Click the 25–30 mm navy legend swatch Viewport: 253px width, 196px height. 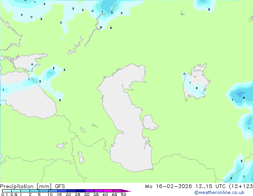81,191
